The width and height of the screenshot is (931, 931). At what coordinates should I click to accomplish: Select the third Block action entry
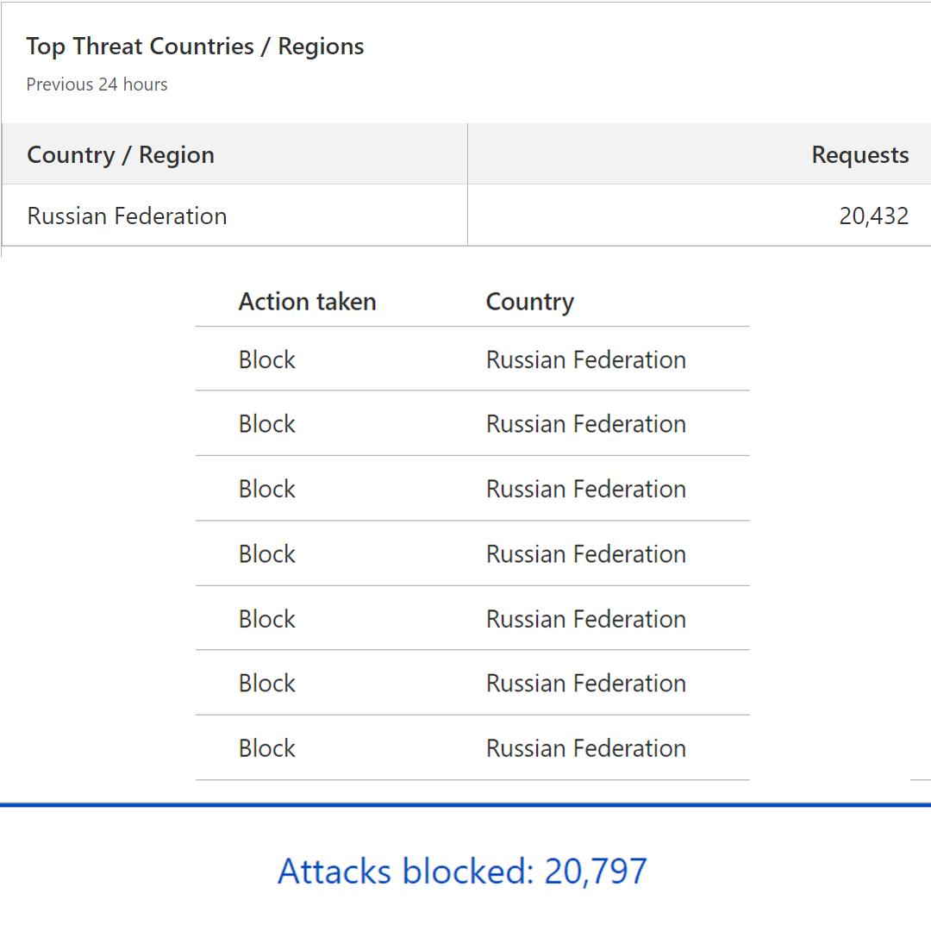266,490
